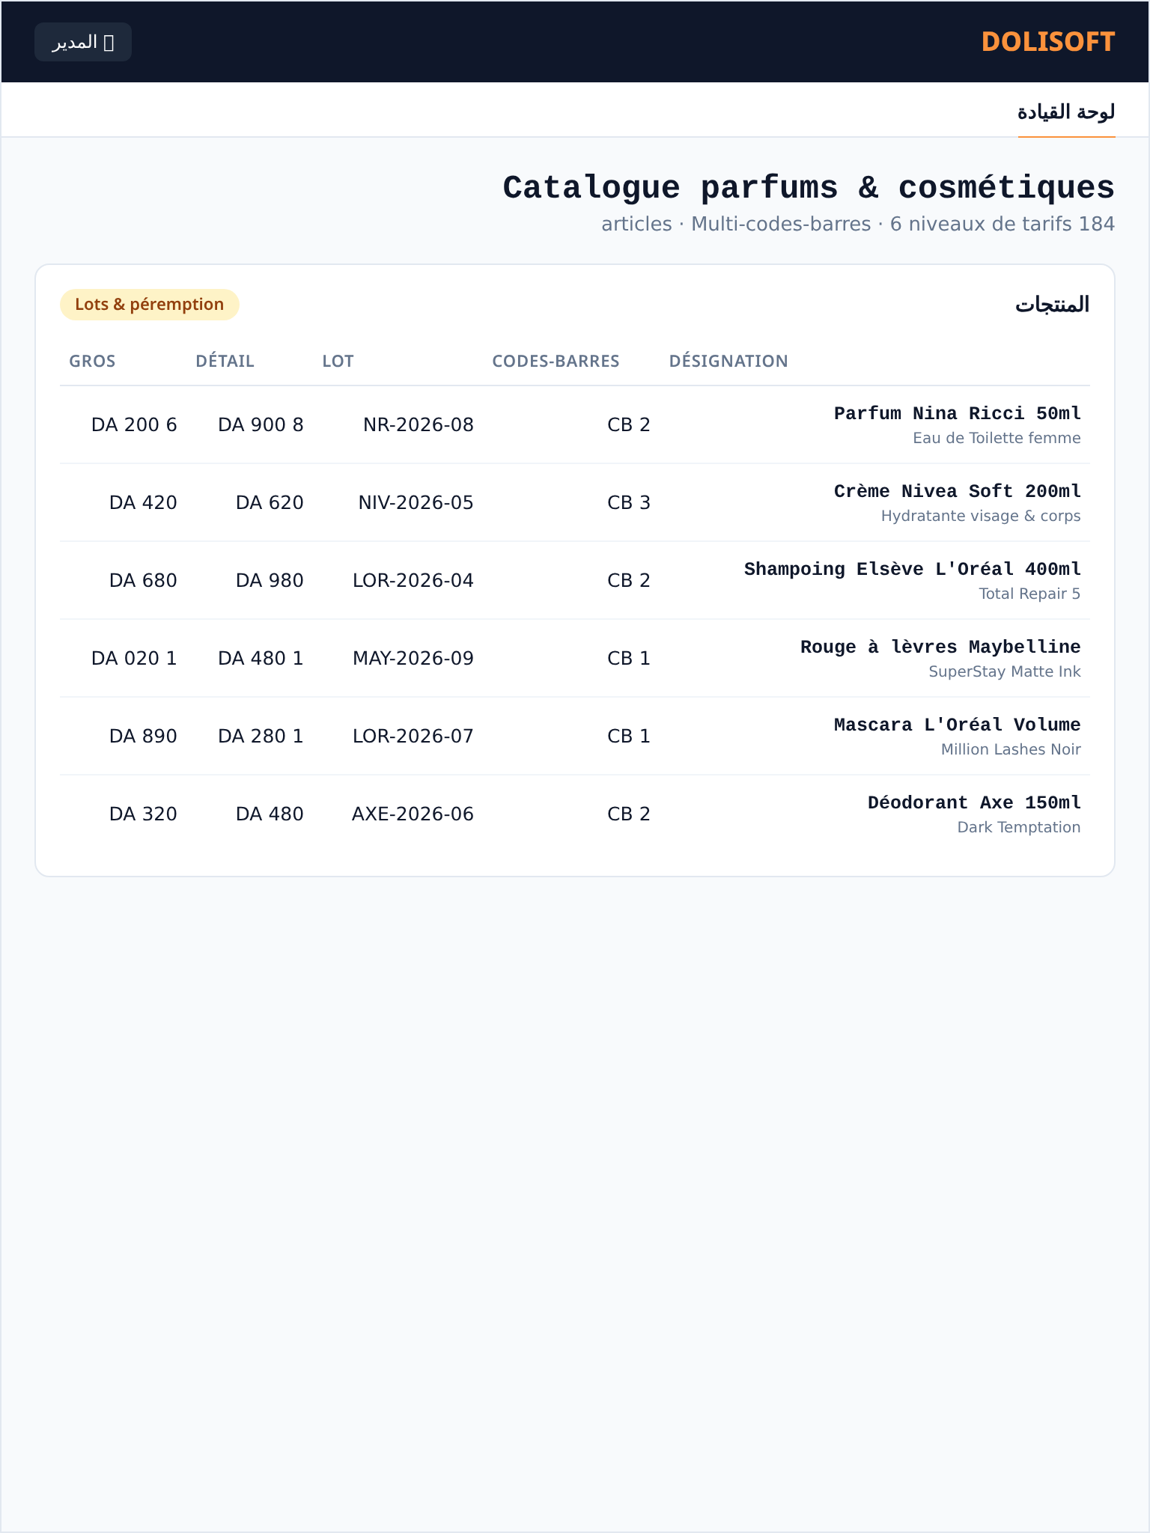Select Shampoing Elsève L'Oréal 400ml row

[x=575, y=580]
